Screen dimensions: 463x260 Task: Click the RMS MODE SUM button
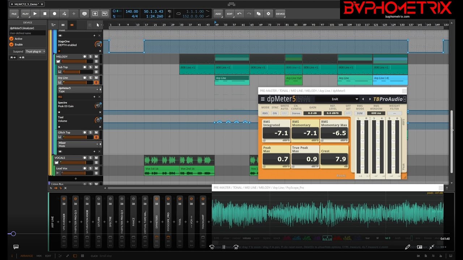tap(360, 113)
